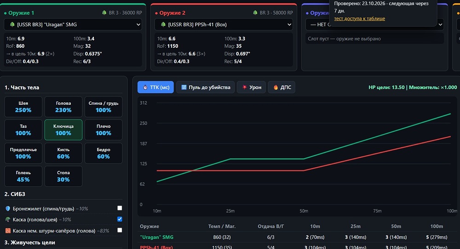Click the HP цели: 13.50 multiplier readout
The height and width of the screenshot is (249, 460).
[413, 87]
